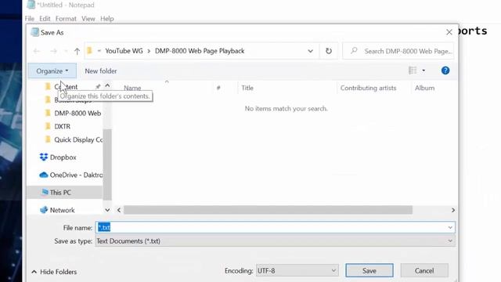Open the address bar history dropdown

pos(310,51)
